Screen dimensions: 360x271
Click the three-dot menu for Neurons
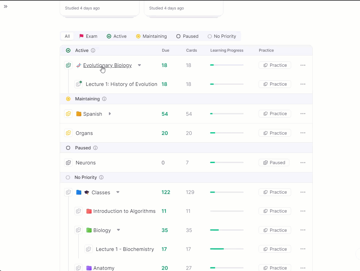303,163
